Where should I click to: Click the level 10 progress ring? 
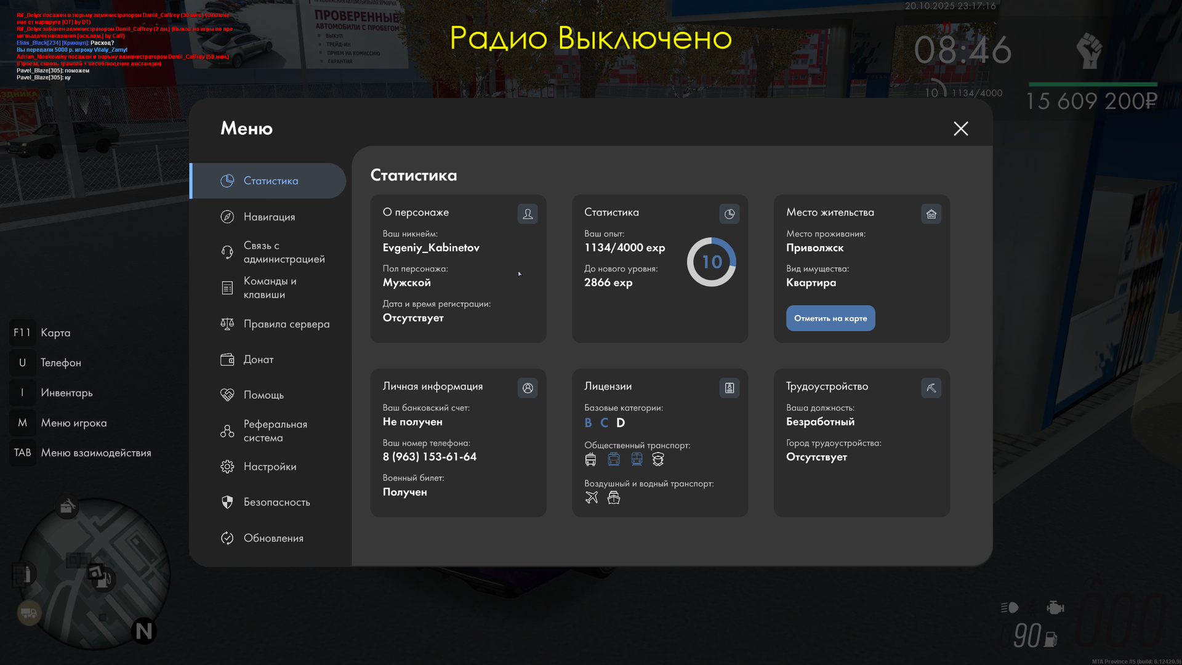[711, 262]
